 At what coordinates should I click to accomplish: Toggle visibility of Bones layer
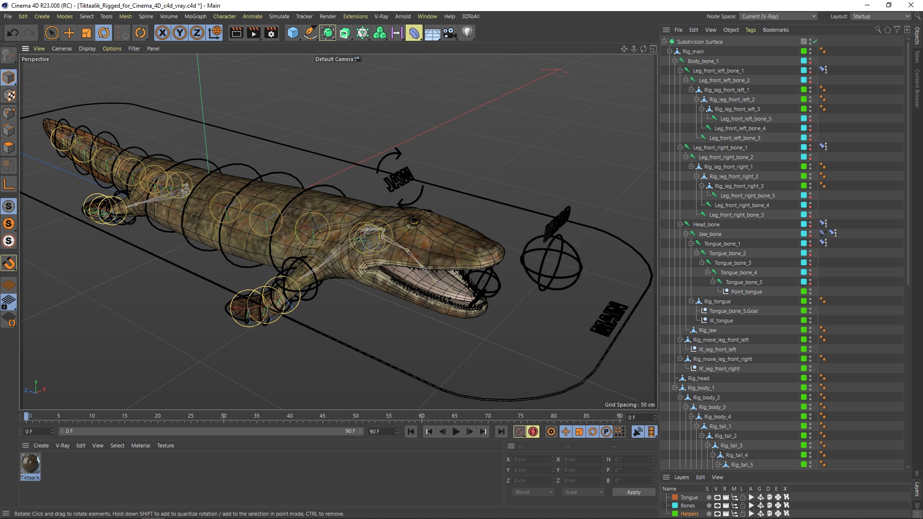[715, 505]
